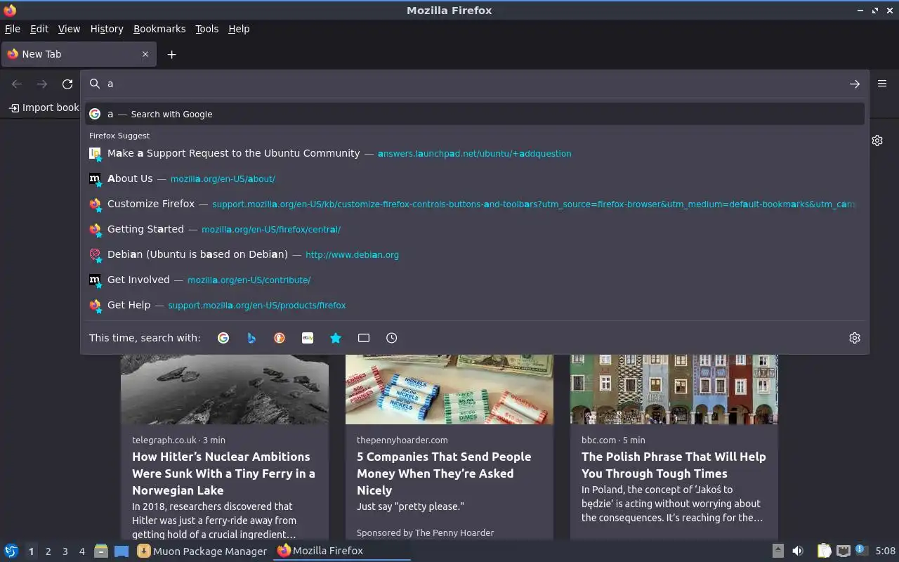This screenshot has height=562, width=899.
Task: Switch to Muon Package Manager window
Action: pyautogui.click(x=202, y=551)
